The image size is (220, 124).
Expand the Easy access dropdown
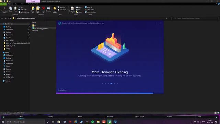click(63, 10)
